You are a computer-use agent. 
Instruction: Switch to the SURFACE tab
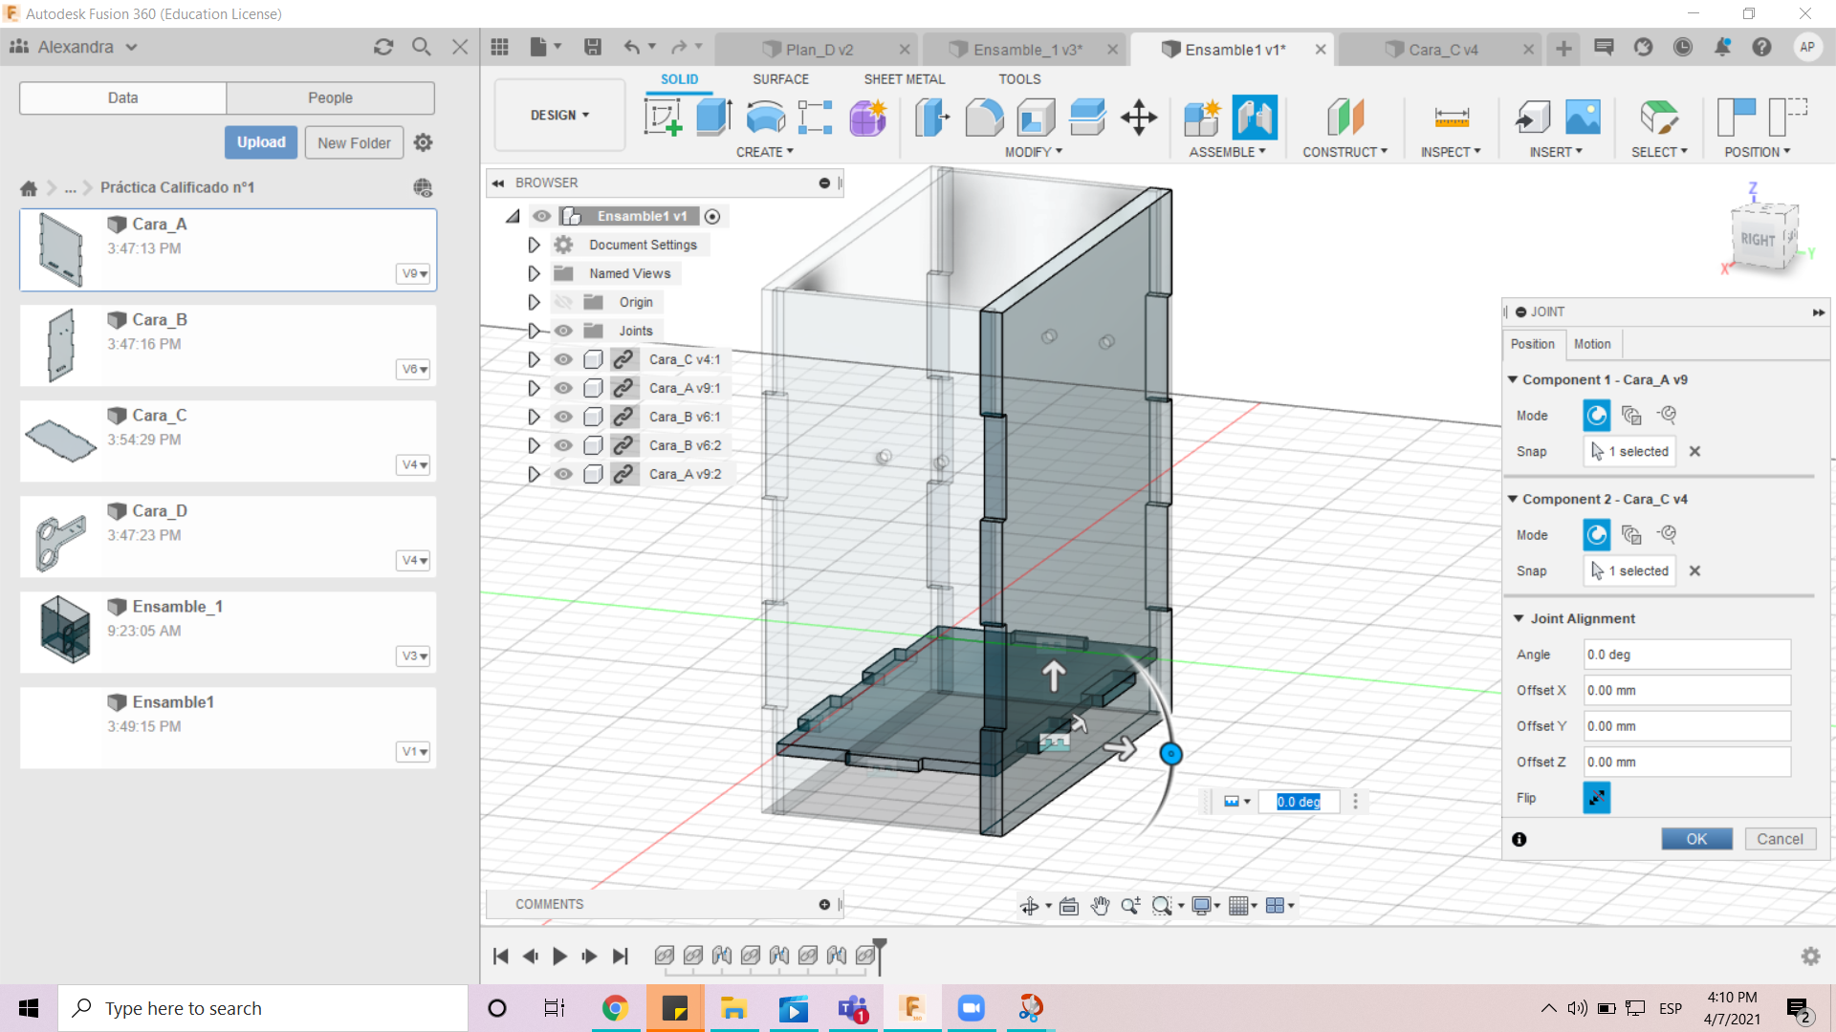click(780, 79)
